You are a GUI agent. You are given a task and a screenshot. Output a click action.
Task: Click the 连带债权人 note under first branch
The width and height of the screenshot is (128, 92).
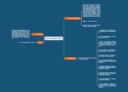pyautogui.click(x=91, y=26)
